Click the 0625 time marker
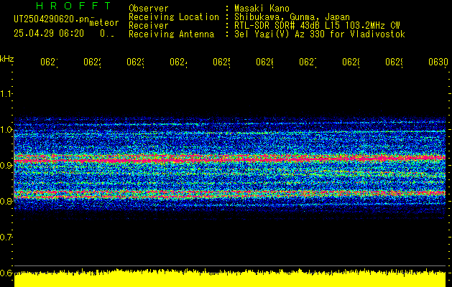This screenshot has width=452, height=287. [221, 62]
